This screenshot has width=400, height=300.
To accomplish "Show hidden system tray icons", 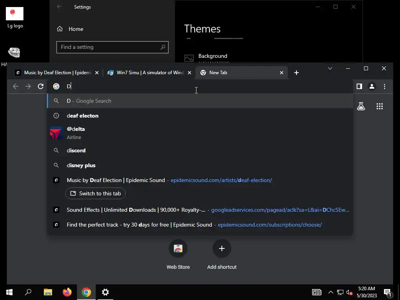I will (330, 292).
